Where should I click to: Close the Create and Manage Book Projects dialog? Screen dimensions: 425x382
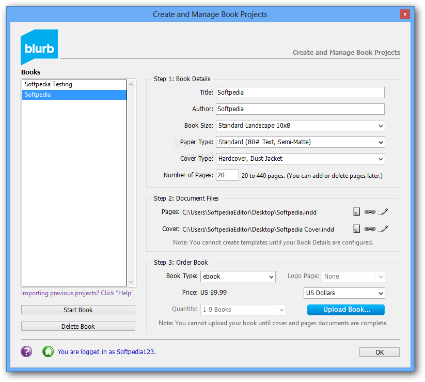click(405, 14)
